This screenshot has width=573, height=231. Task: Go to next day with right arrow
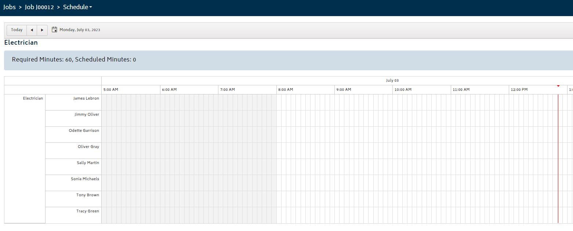pyautogui.click(x=42, y=30)
